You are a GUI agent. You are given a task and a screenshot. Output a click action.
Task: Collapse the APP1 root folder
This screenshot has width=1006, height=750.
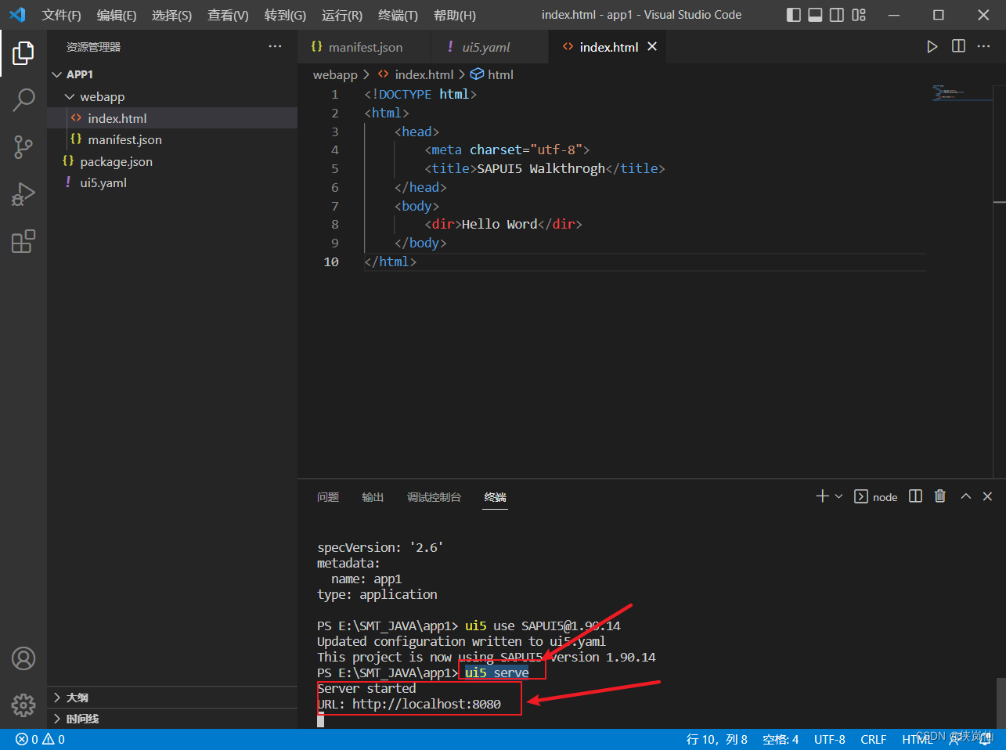click(x=172, y=74)
